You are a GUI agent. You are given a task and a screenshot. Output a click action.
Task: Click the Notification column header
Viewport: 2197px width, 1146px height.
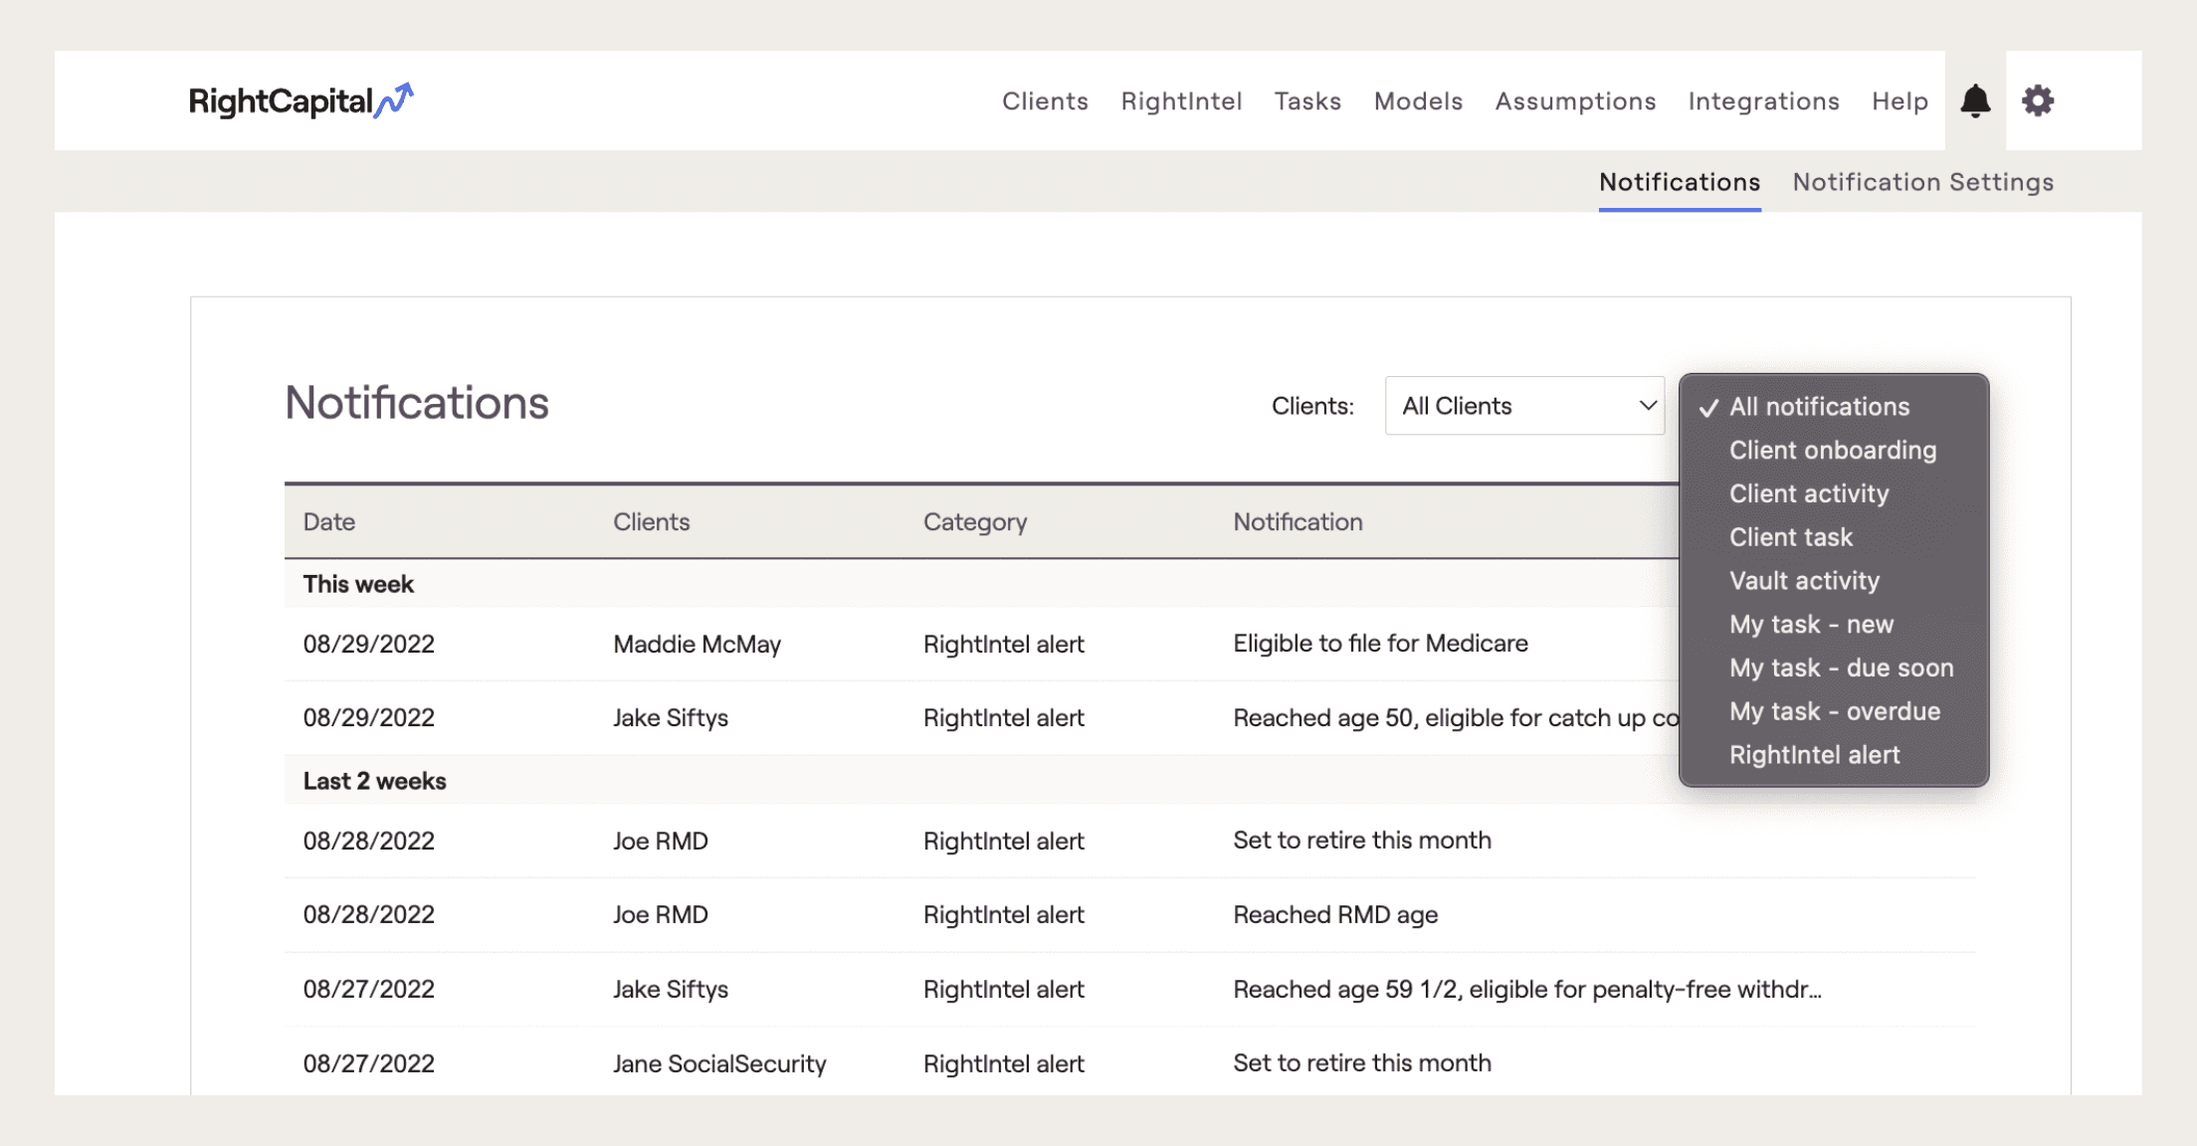click(x=1298, y=522)
